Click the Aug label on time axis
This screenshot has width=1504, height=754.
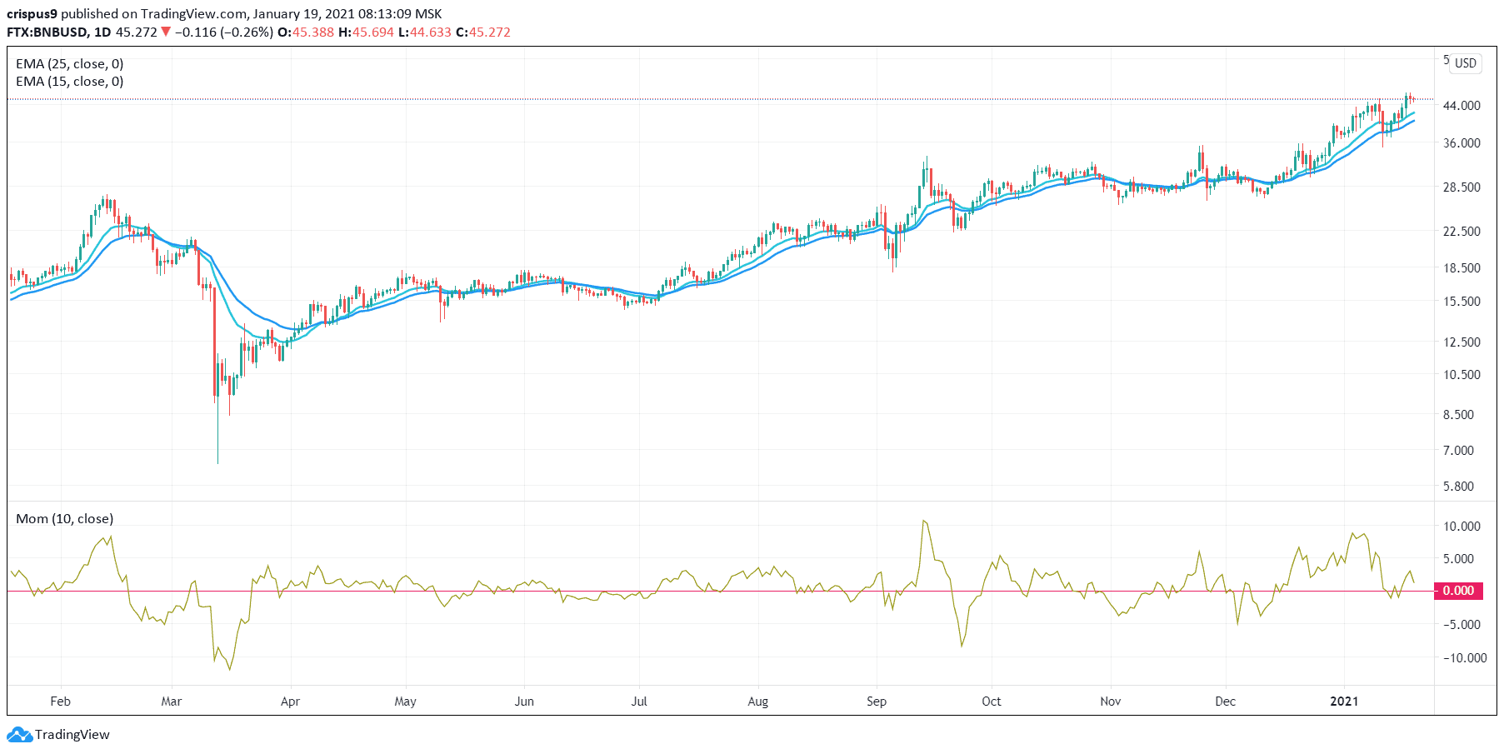pyautogui.click(x=758, y=702)
